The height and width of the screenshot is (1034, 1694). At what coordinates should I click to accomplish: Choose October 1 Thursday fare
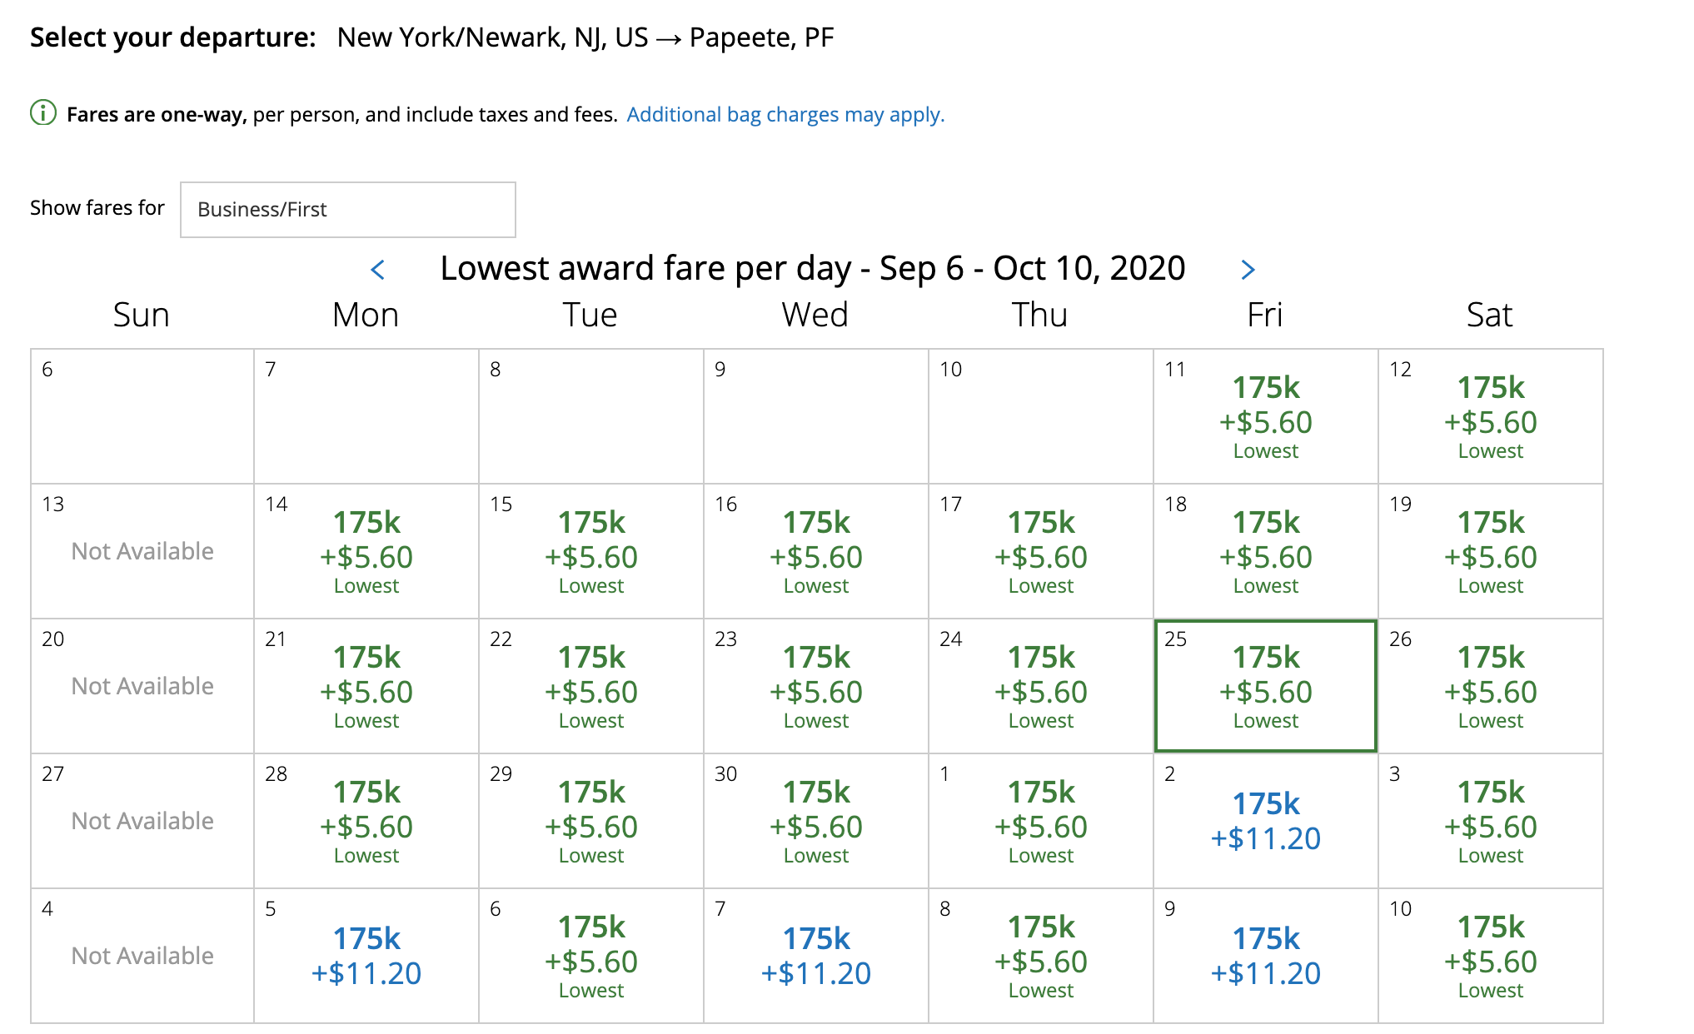pyautogui.click(x=1040, y=821)
